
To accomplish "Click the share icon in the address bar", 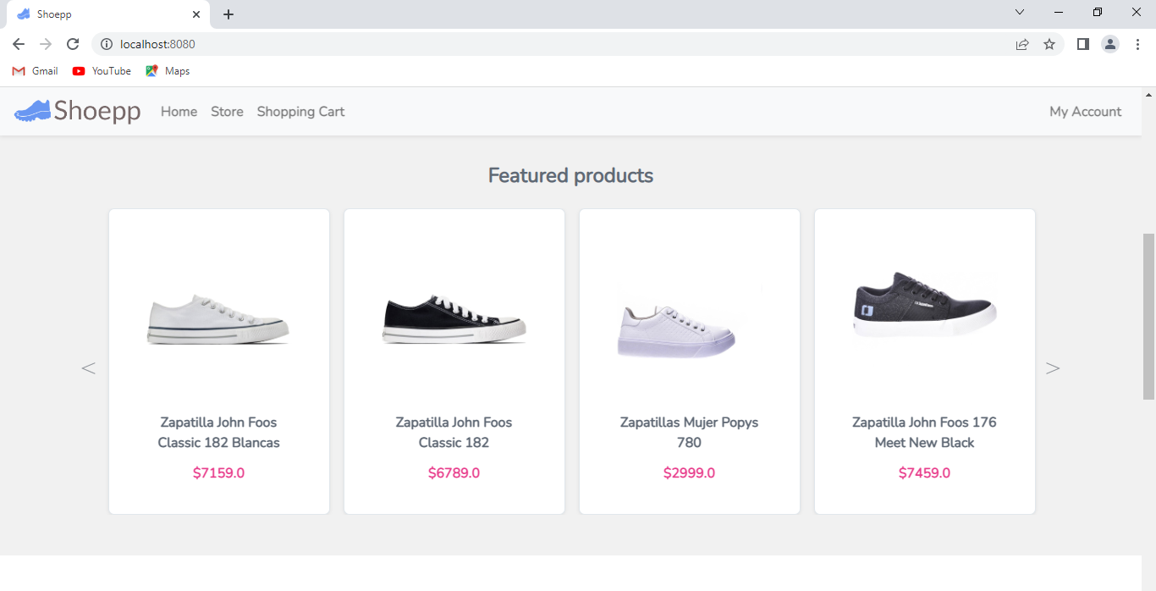I will coord(1021,44).
